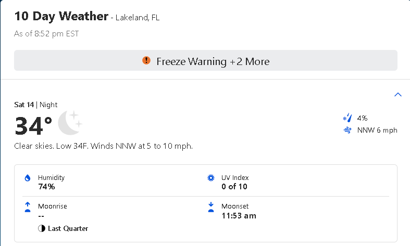Click the orange alert exclamation icon
The height and width of the screenshot is (246, 410).
146,61
